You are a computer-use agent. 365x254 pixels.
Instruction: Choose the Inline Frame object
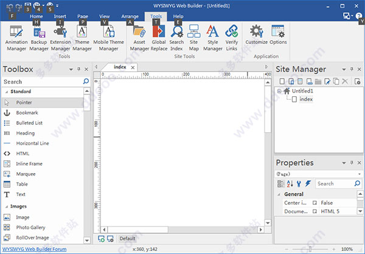click(43, 164)
